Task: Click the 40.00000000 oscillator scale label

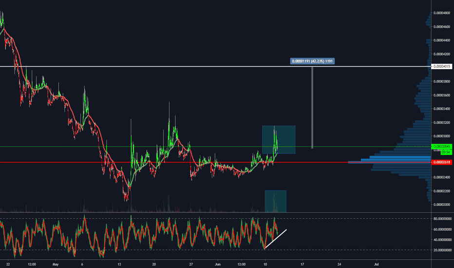Action: pos(442,240)
